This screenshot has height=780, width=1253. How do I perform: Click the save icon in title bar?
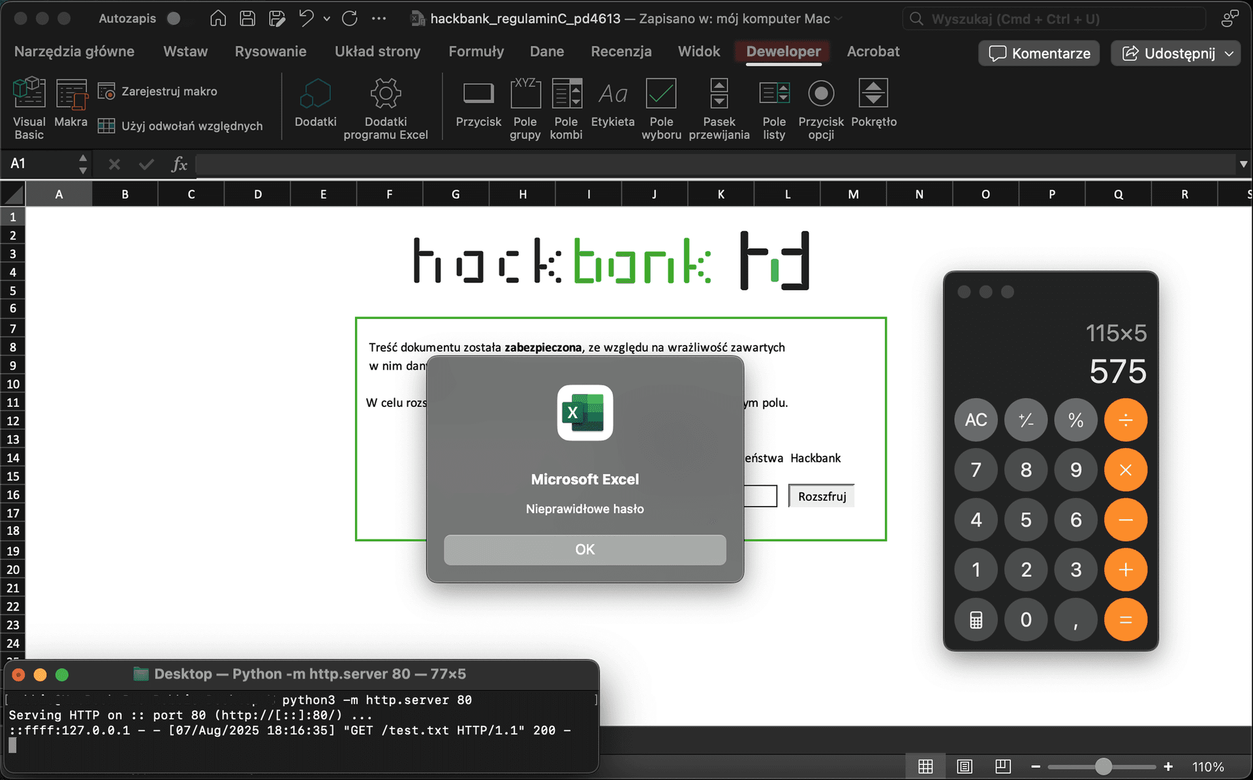(x=247, y=18)
